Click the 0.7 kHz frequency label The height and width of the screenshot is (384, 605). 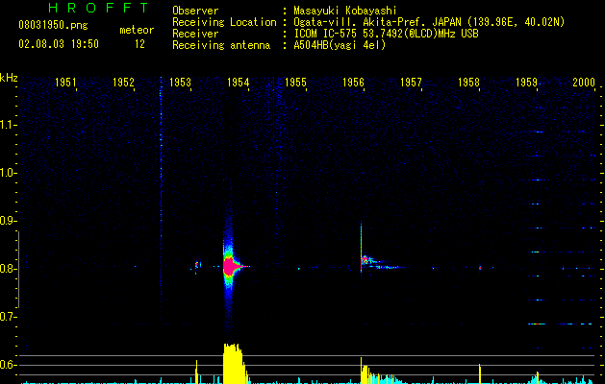point(7,317)
